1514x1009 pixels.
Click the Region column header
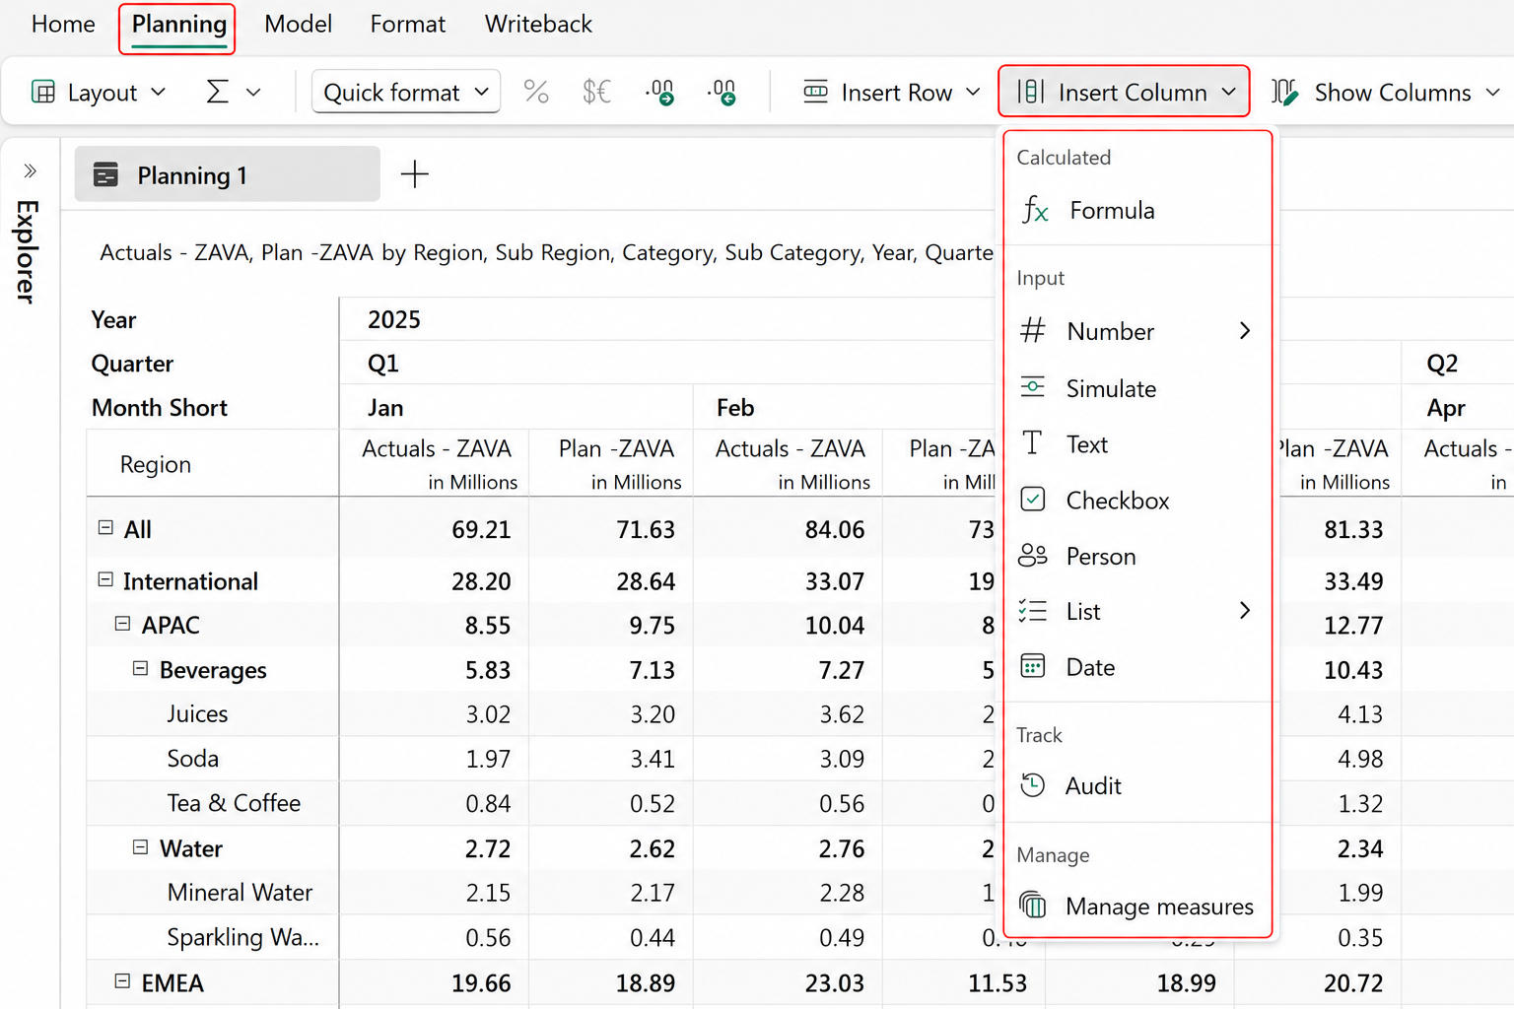(156, 464)
